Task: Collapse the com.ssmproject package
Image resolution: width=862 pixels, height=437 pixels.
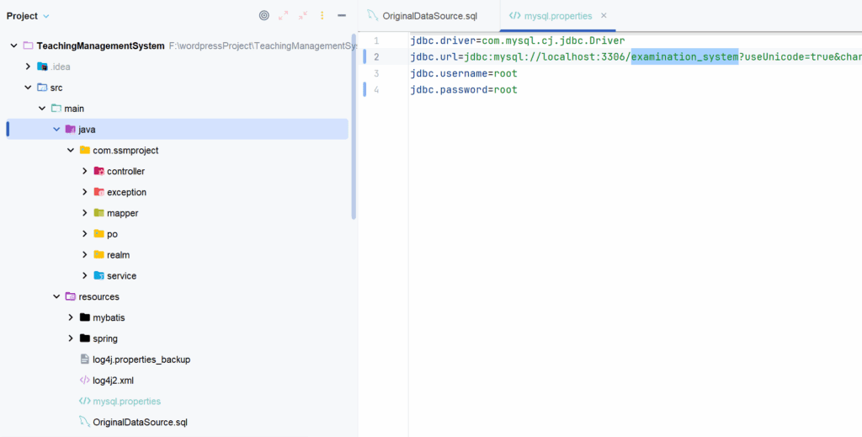Action: tap(71, 150)
